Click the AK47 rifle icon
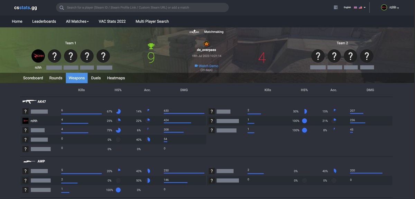This screenshot has width=415, height=199. pos(29,102)
